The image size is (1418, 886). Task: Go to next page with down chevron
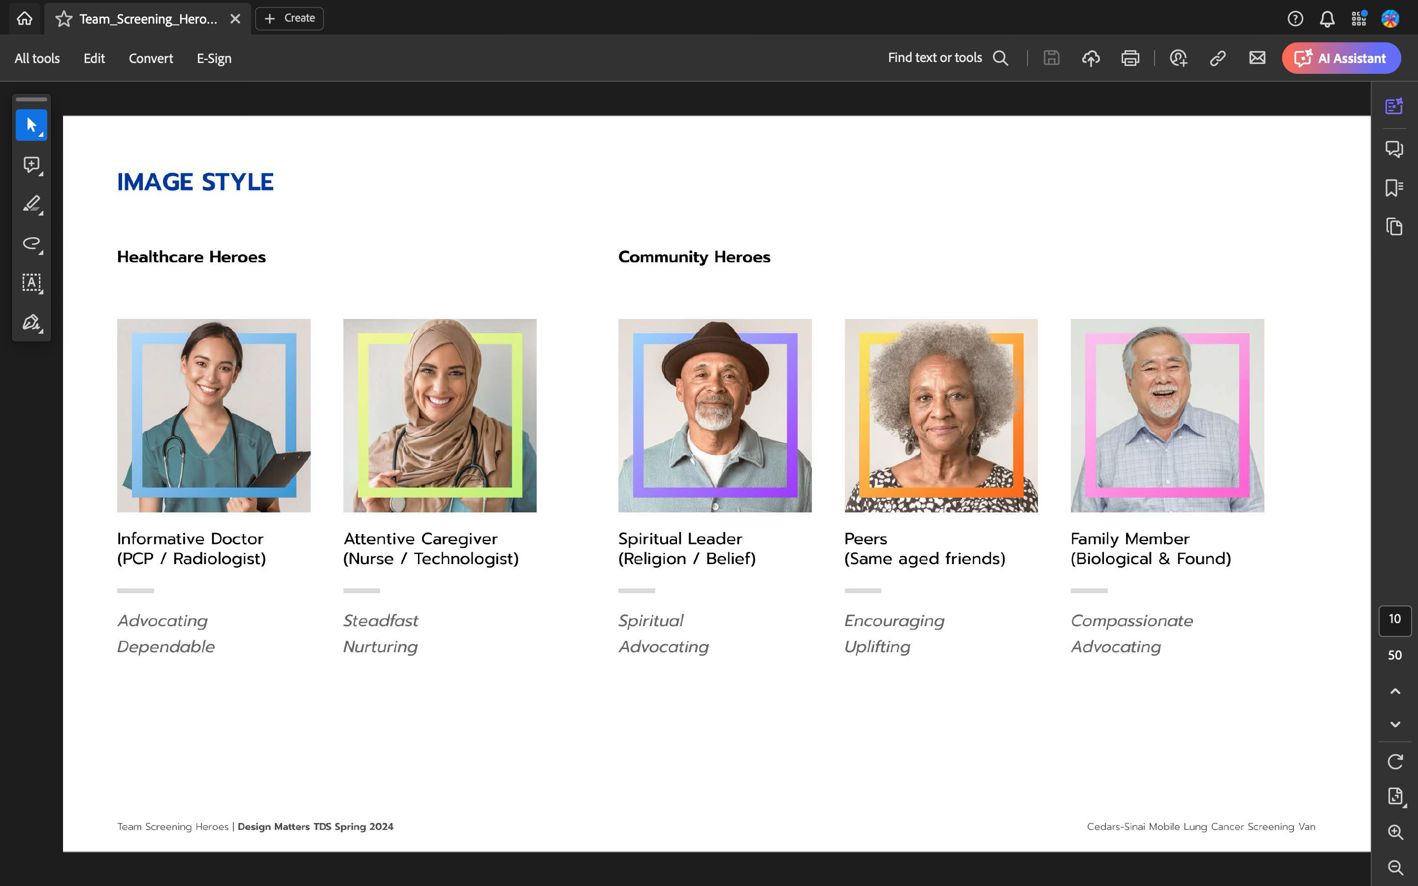(1395, 724)
